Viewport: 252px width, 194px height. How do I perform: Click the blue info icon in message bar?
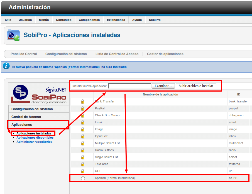tap(6, 66)
